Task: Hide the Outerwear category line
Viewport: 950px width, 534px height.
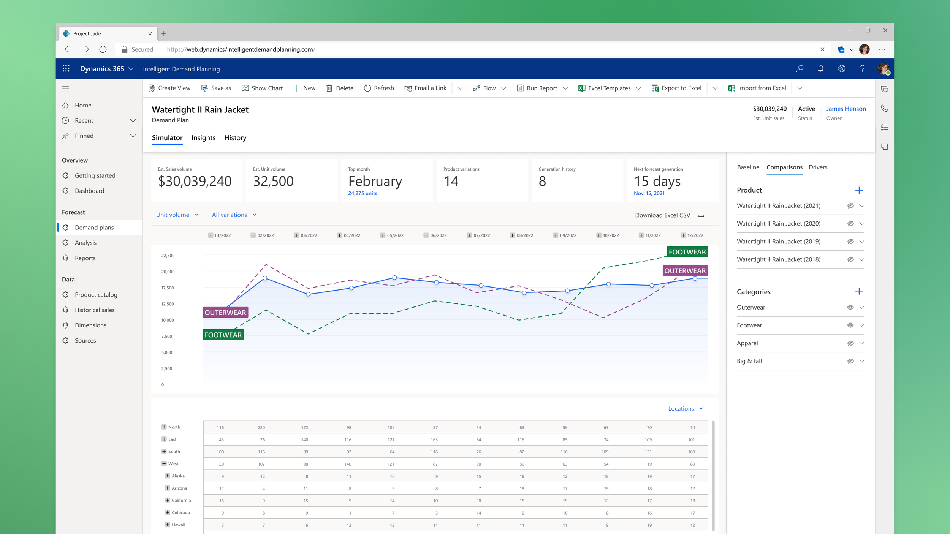Action: [850, 307]
